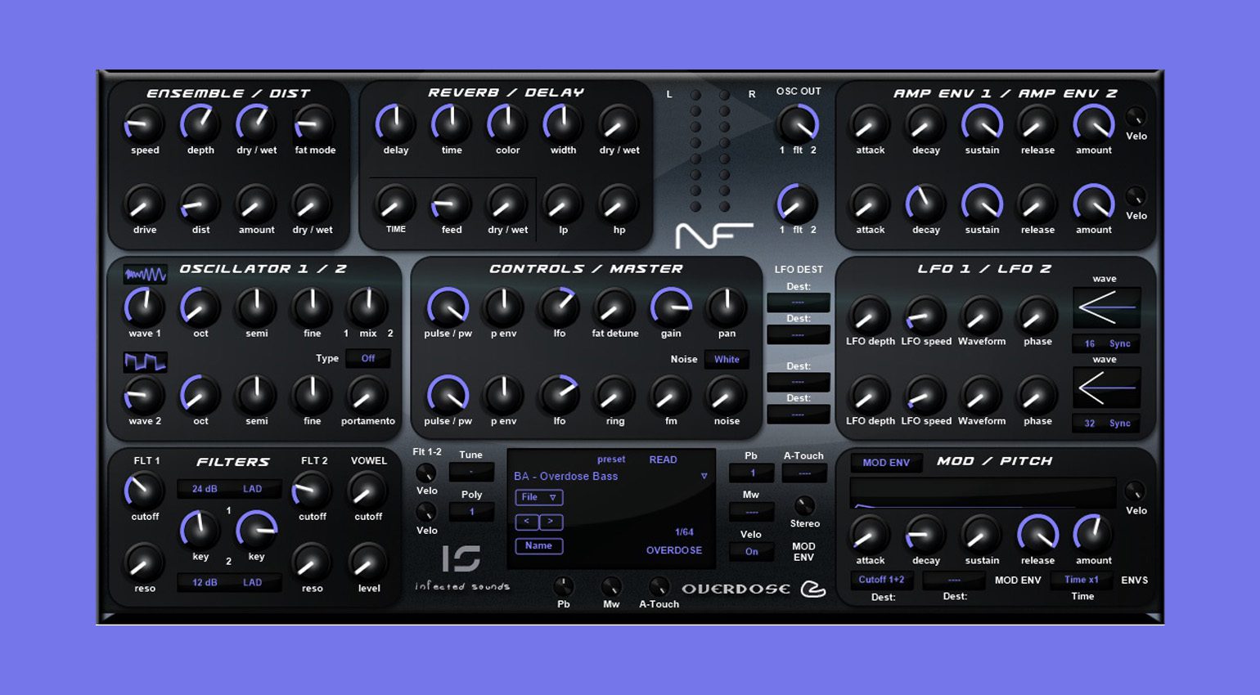The height and width of the screenshot is (695, 1260).
Task: Change the 24 dB filter slope selector
Action: (205, 489)
